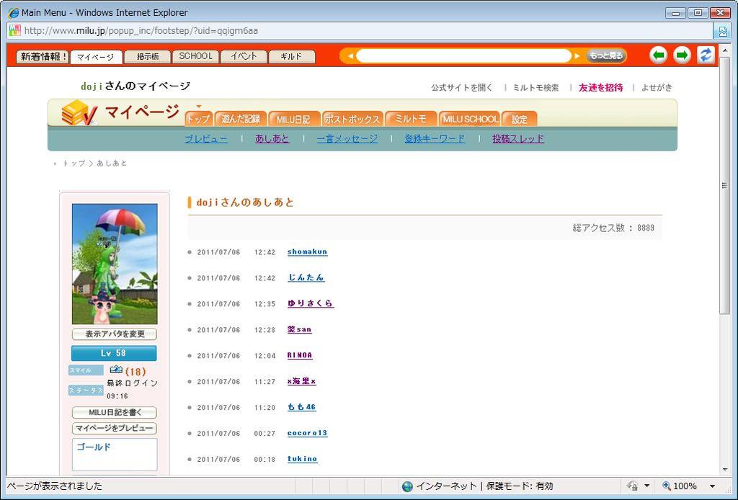Screen dimensions: 738x500
Task: Open visitor shomakun's profile link
Action: [x=307, y=252]
